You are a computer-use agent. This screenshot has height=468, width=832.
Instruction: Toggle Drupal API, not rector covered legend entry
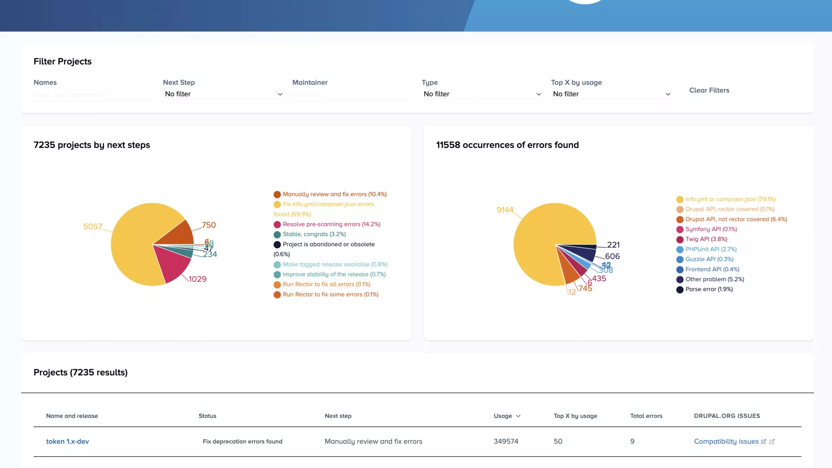point(732,219)
